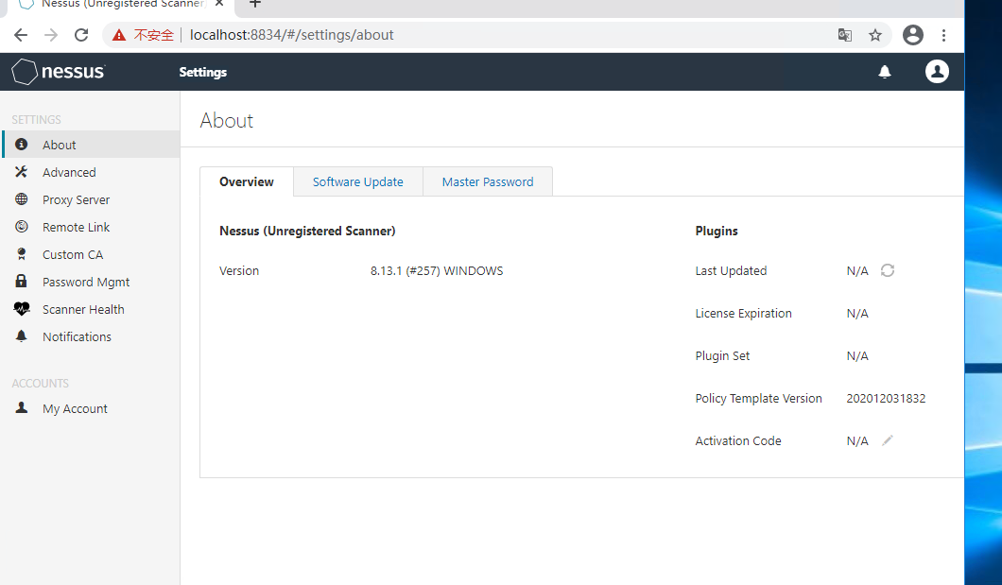Open the Settings header item

[x=202, y=72]
